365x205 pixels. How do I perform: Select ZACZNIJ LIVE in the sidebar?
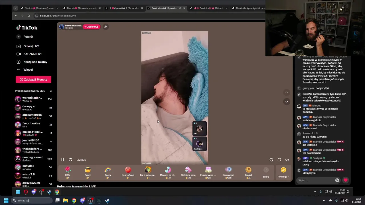(x=29, y=54)
